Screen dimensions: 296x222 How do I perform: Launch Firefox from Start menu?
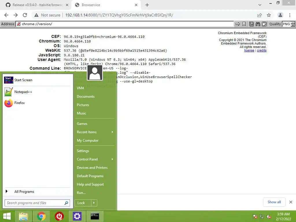38,103
